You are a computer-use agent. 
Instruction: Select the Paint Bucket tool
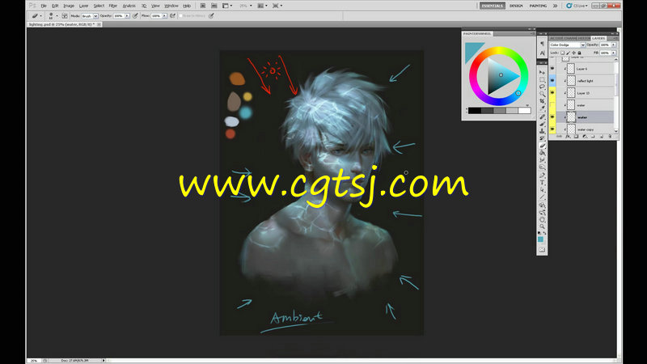coord(542,152)
